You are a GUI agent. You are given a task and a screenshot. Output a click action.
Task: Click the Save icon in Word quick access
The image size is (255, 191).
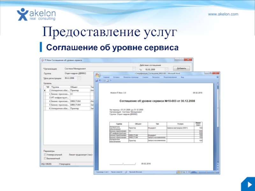97,81
